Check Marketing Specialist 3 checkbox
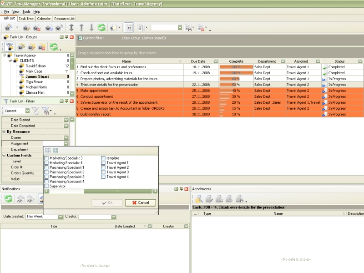The width and height of the screenshot is (364, 273). 46,158
